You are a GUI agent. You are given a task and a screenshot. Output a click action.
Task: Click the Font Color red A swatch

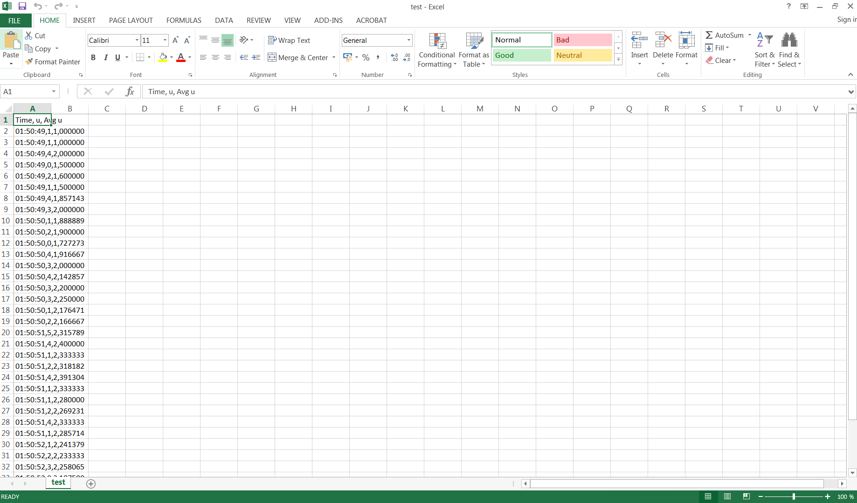(181, 57)
